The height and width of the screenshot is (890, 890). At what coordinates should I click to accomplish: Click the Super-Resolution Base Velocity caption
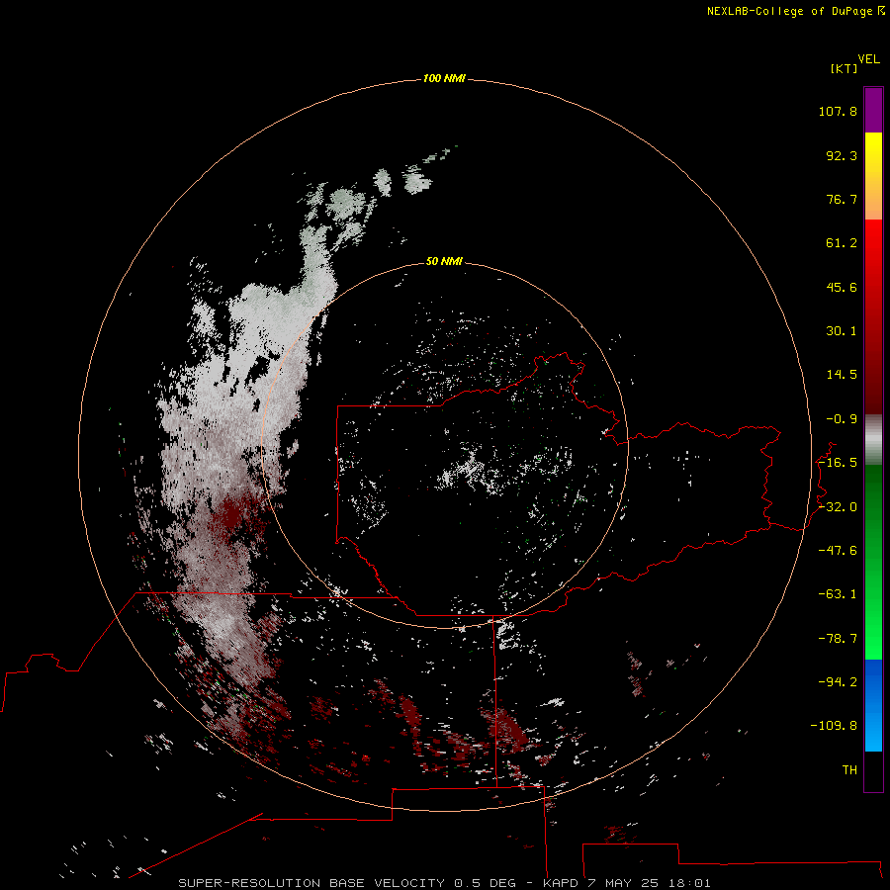point(444,883)
